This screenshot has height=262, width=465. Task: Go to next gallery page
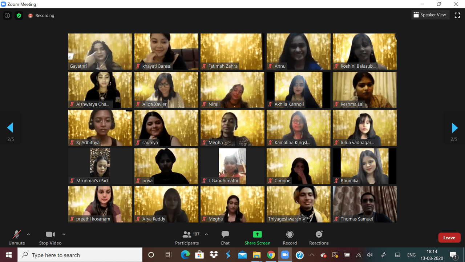click(454, 128)
